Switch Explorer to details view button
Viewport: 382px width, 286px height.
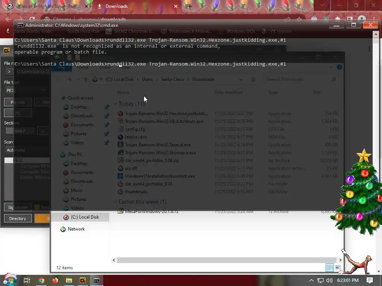point(330,267)
